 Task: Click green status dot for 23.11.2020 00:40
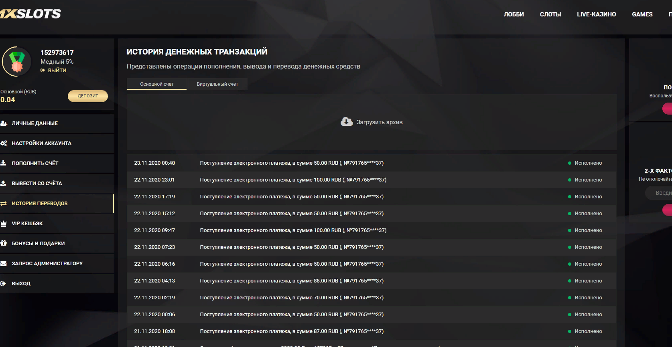point(570,163)
